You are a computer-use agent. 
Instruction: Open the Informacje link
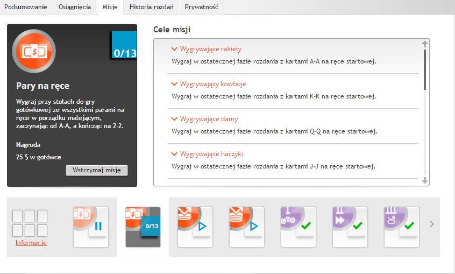31,243
